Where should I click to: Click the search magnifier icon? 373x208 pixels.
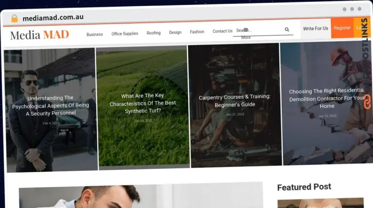287,30
